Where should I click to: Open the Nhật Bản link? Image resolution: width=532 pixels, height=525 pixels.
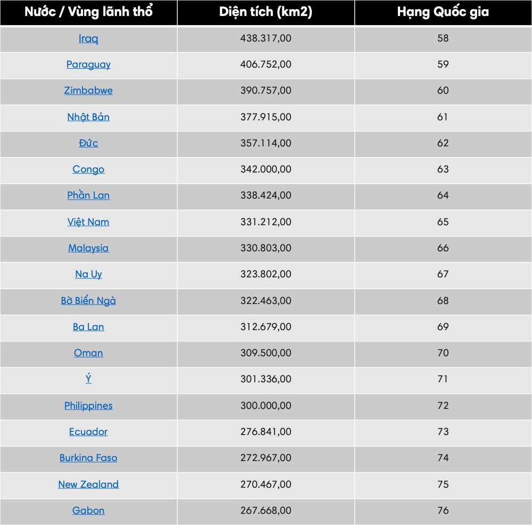88,117
